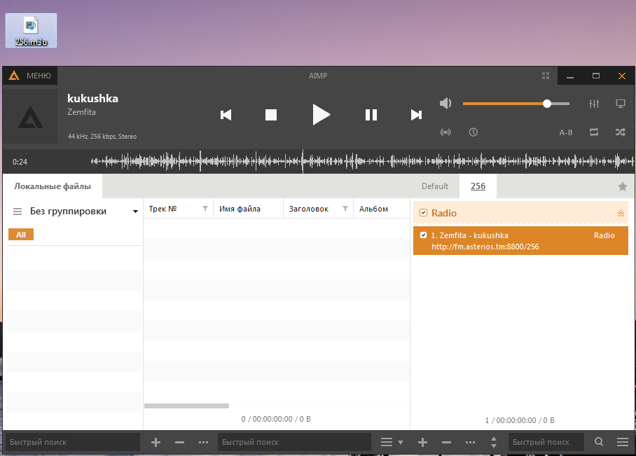Run the playlist search magnifier

599,442
